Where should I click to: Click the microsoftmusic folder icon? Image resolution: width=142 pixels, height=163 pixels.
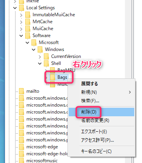pyautogui.click(x=21, y=161)
